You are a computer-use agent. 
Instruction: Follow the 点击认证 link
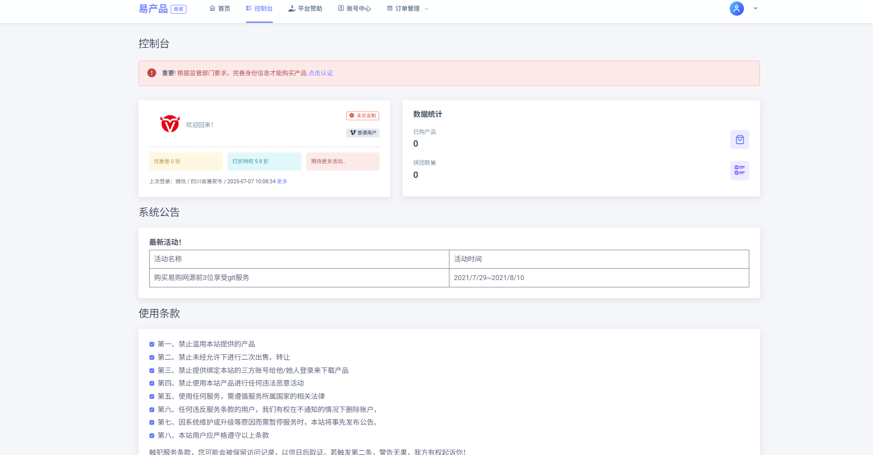[x=320, y=73]
